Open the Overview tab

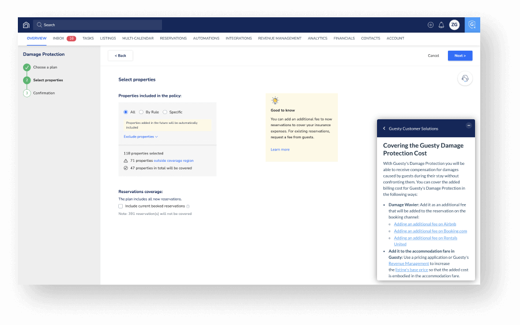click(x=36, y=39)
